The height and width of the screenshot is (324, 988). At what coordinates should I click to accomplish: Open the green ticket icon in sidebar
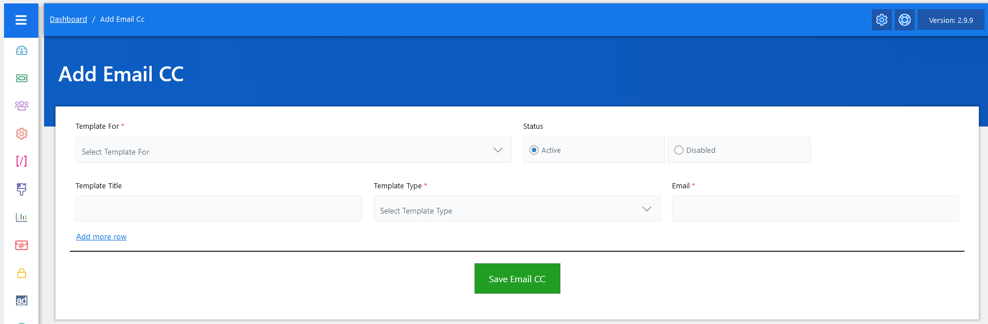pos(22,78)
